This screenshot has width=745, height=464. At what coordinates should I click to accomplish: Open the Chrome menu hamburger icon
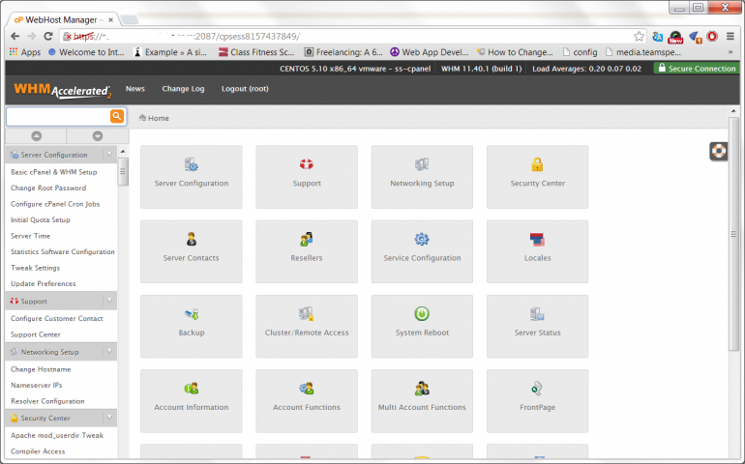[730, 36]
